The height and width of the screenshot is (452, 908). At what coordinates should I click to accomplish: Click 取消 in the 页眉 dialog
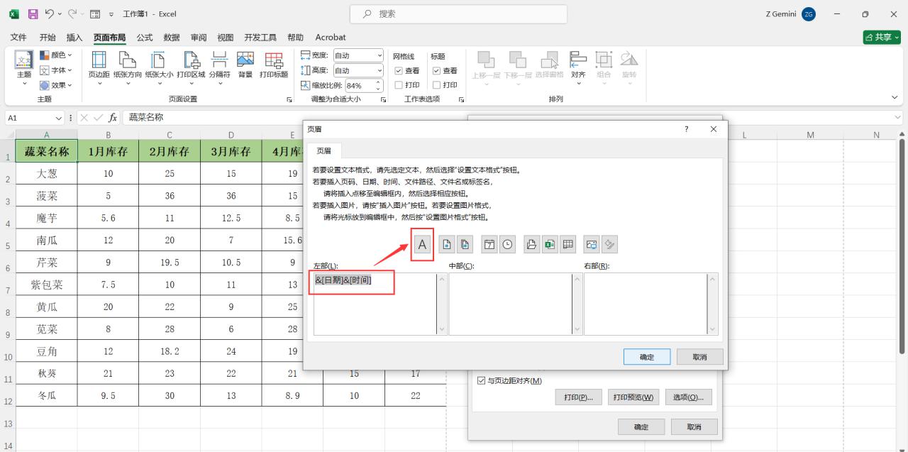[x=699, y=357]
